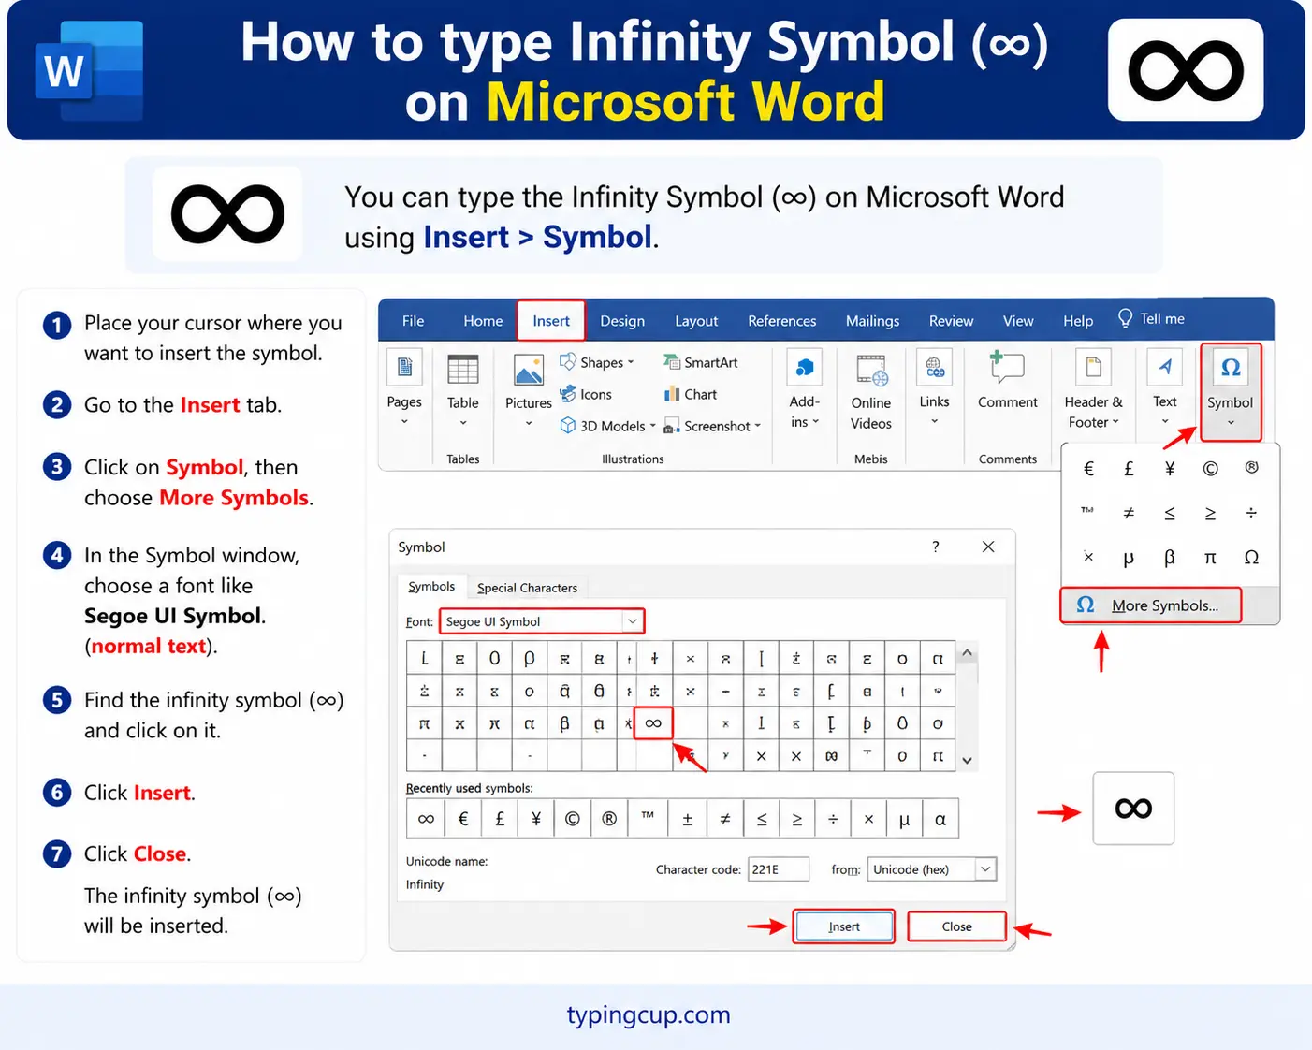Close Symbol dialog with the X button
The image size is (1312, 1050).
click(988, 547)
